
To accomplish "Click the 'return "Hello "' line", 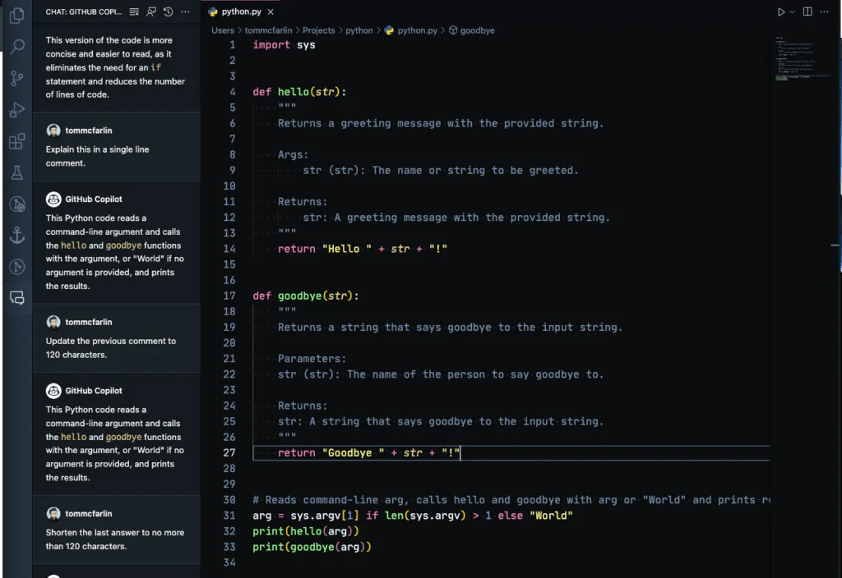I will 363,249.
